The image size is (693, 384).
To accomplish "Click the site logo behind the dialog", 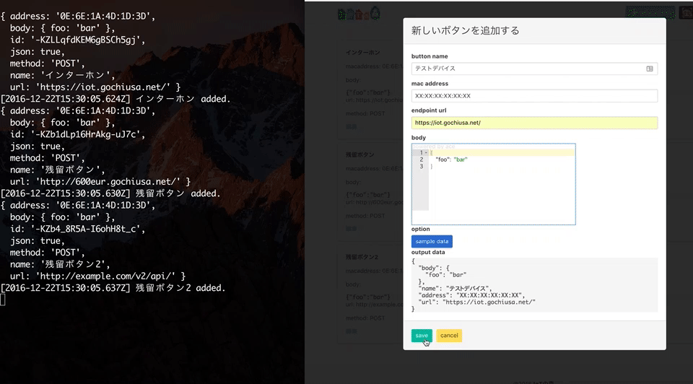I will 359,14.
